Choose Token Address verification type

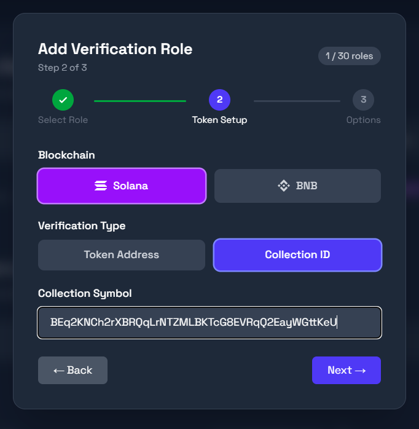point(122,254)
